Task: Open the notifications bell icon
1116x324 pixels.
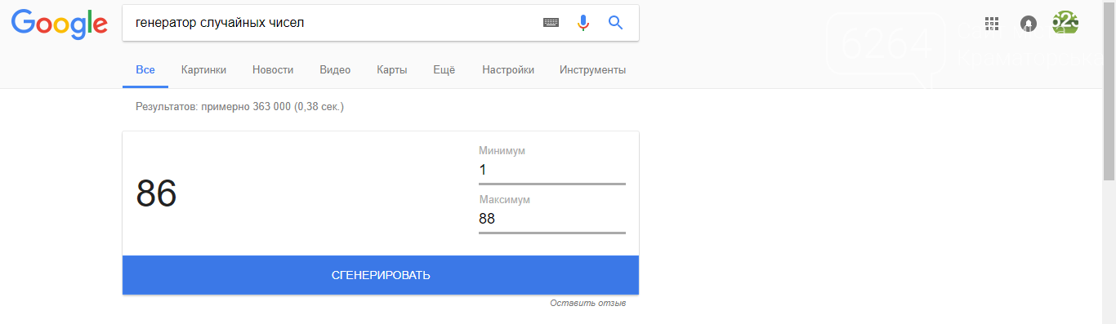Action: (1029, 24)
